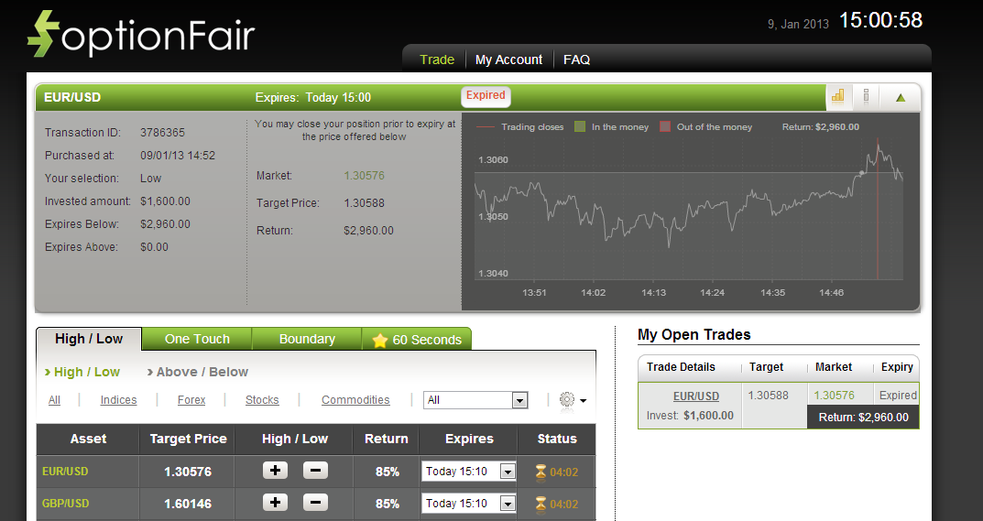The width and height of the screenshot is (983, 521).
Task: Filter assets by Forex
Action: 191,400
